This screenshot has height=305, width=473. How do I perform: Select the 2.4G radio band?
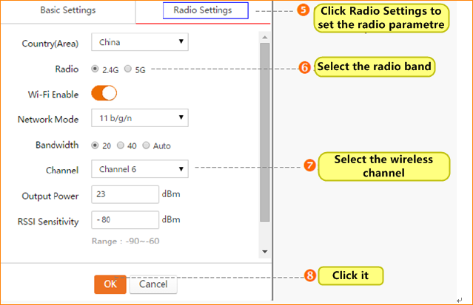(x=95, y=69)
